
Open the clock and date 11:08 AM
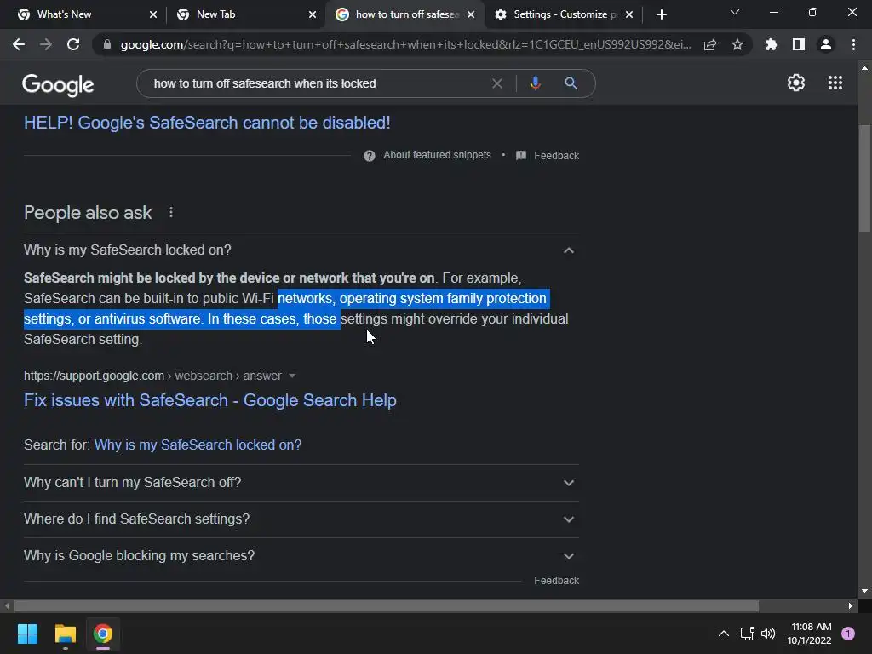coord(811,634)
